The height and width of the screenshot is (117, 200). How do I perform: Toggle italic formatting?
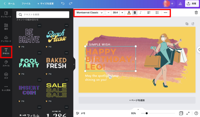(141, 13)
